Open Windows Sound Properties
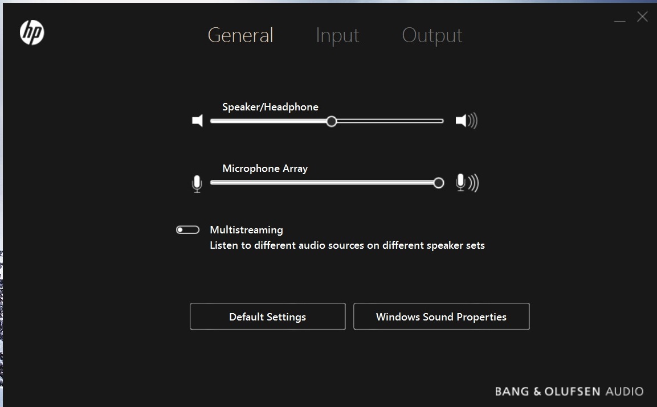Viewport: 657px width, 407px height. coord(441,316)
